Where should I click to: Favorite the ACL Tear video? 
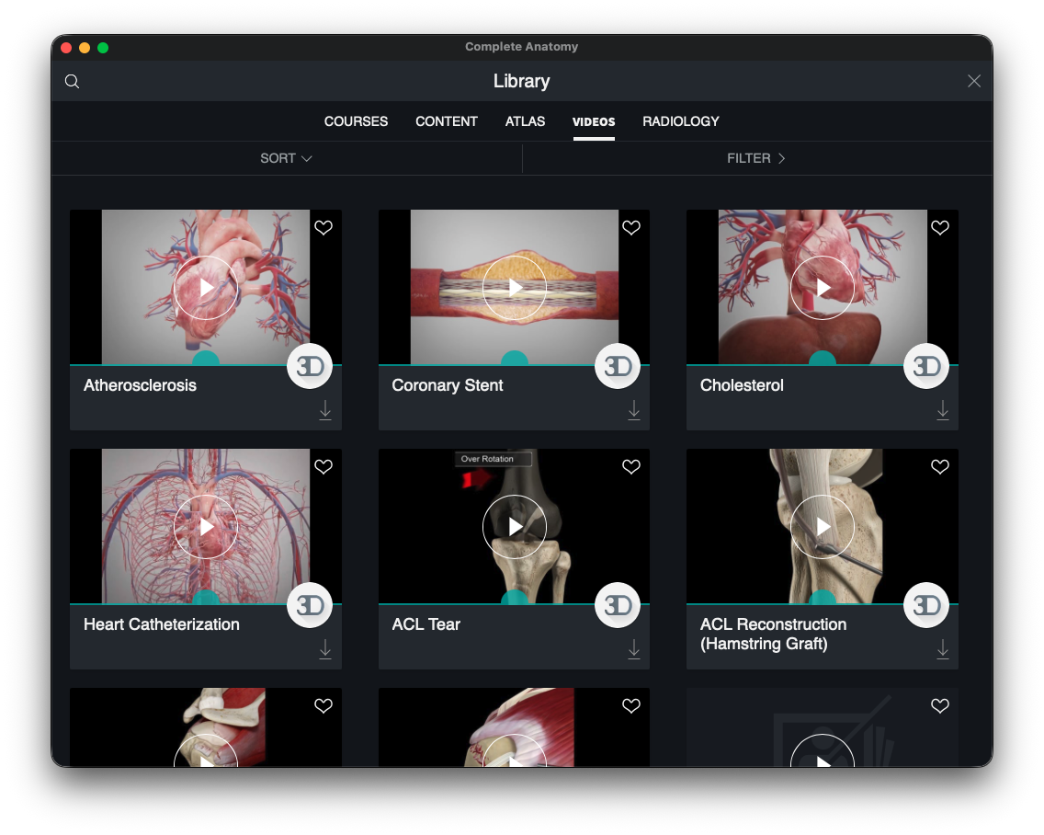[x=631, y=466]
